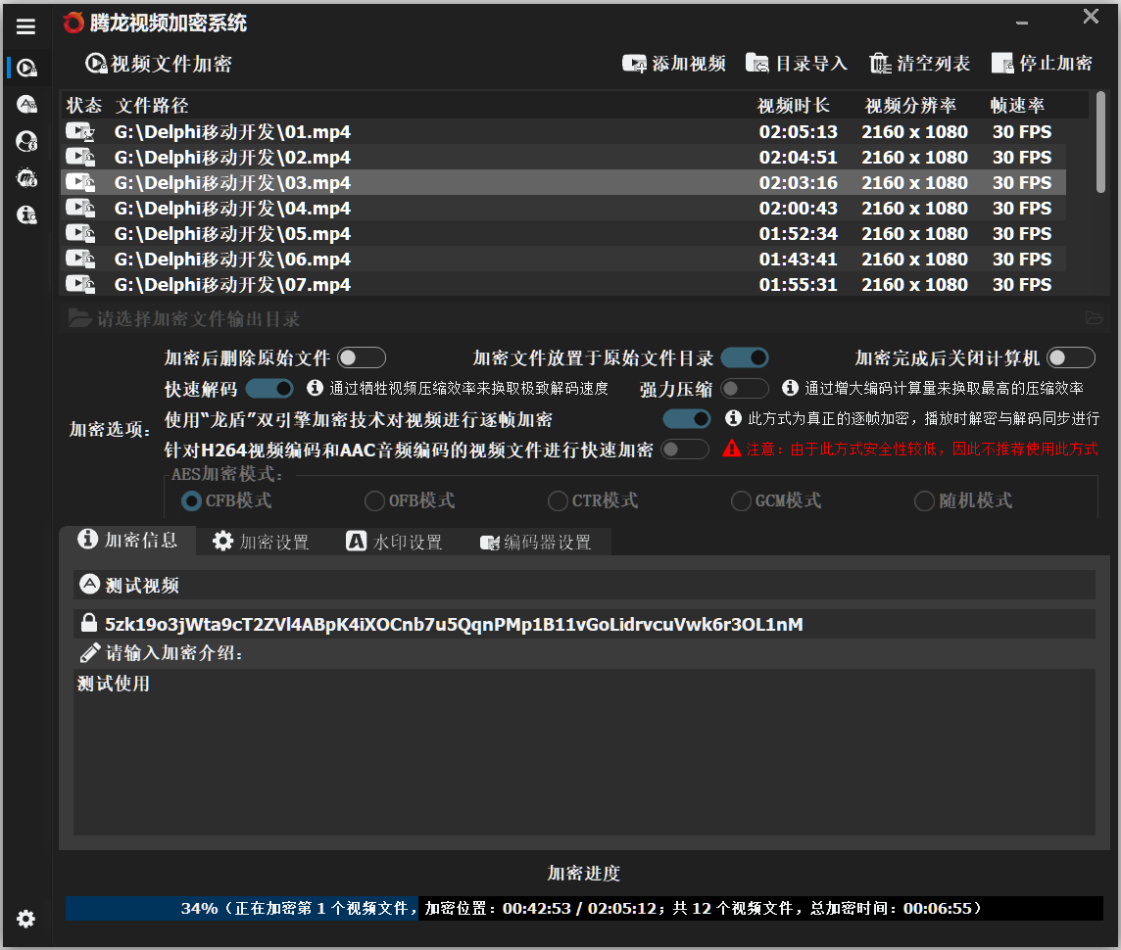Toggle 加密文件放置于原始文件目录 switch

click(745, 357)
